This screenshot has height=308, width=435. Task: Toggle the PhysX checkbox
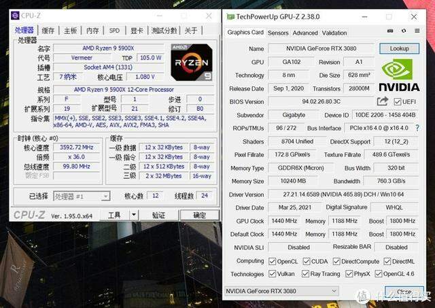tap(349, 274)
